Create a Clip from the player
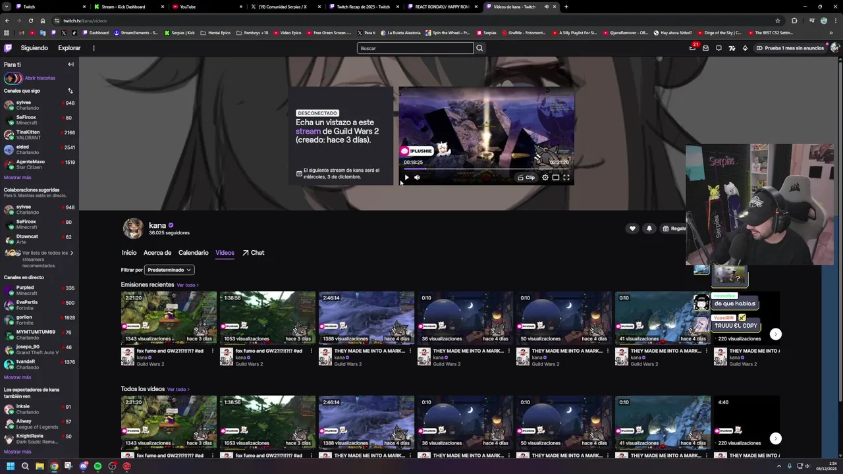Screen dimensions: 843x474 526,177
